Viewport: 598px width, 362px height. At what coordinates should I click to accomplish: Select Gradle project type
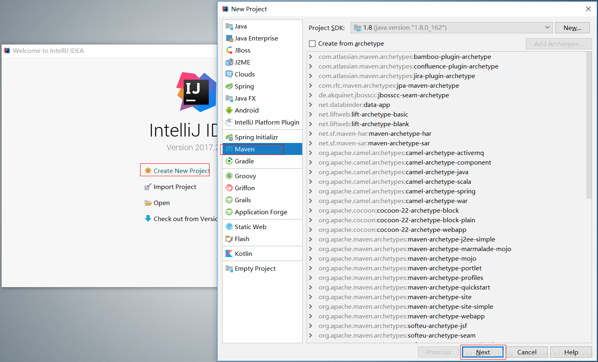point(262,161)
